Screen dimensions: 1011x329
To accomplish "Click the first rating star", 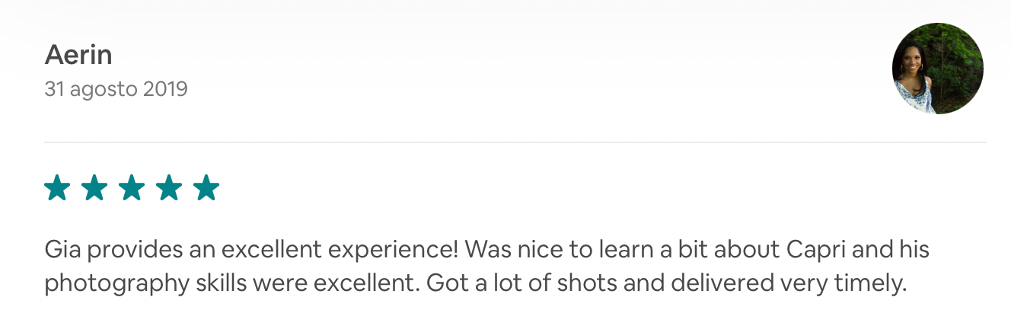I will point(57,187).
